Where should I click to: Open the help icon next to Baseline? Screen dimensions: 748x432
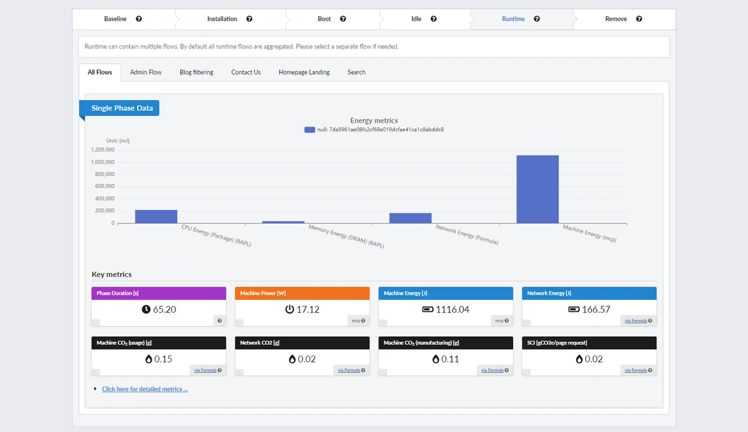(139, 19)
